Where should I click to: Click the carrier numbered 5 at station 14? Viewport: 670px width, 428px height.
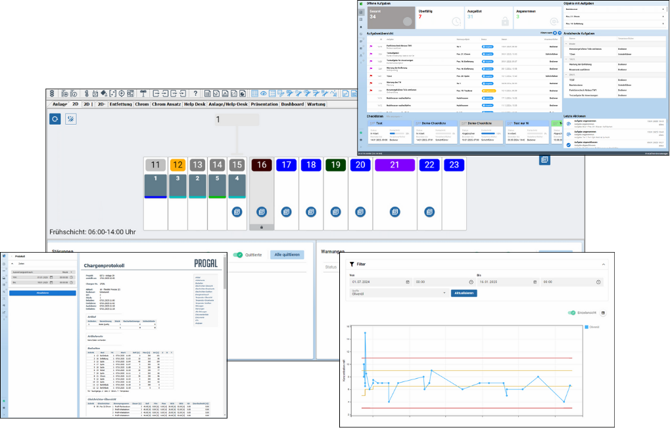pyautogui.click(x=218, y=186)
